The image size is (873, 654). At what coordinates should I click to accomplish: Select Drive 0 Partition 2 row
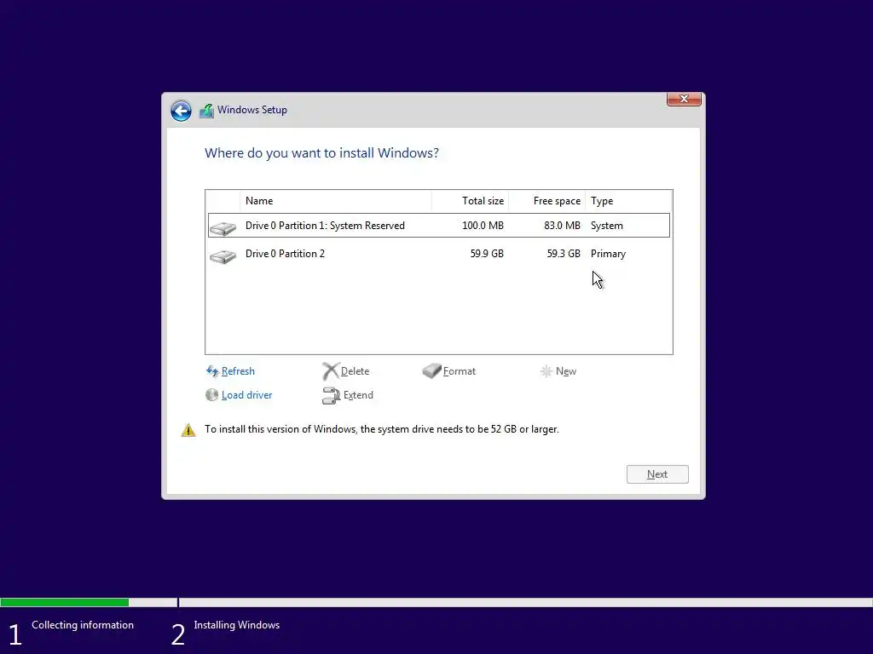439,254
